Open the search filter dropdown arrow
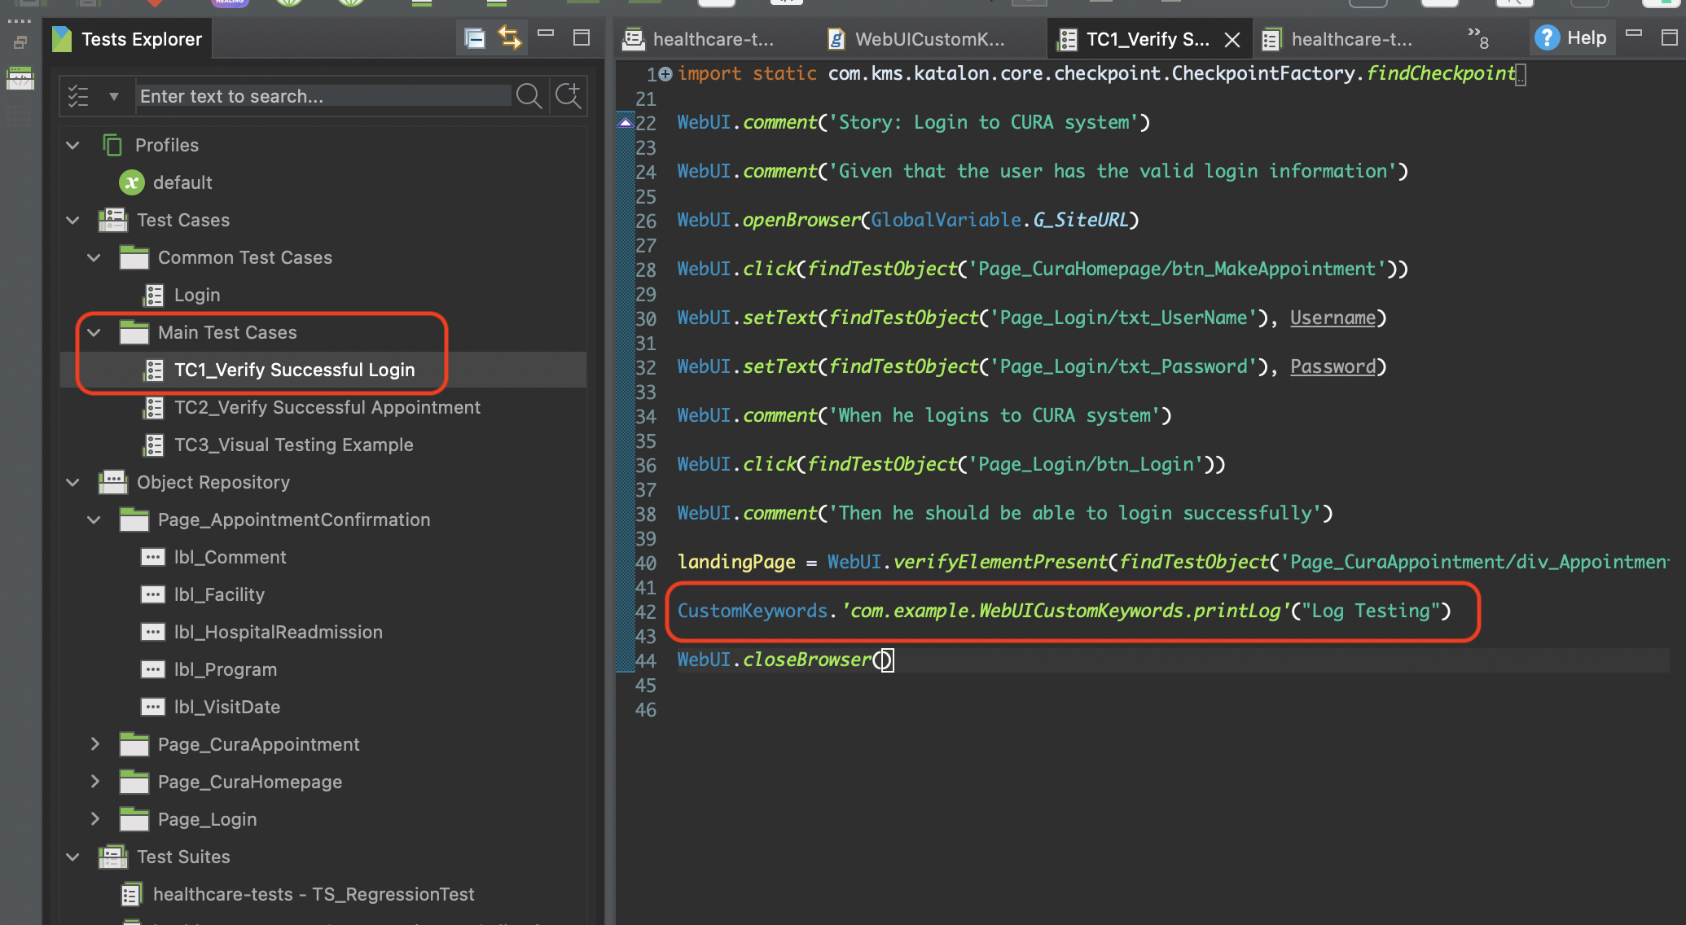 [113, 96]
